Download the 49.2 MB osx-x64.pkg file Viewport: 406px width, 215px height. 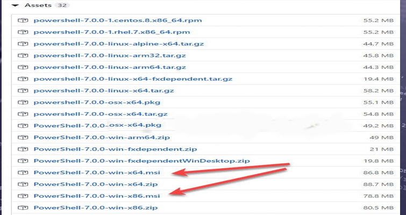click(98, 125)
